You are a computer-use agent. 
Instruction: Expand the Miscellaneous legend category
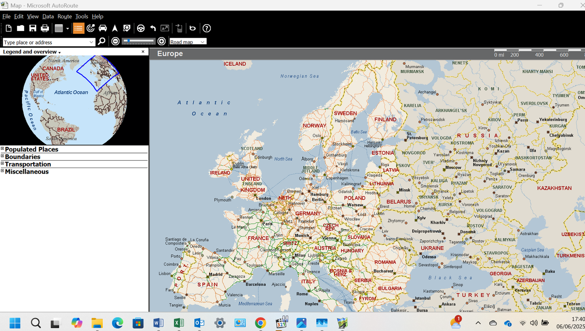point(2,171)
